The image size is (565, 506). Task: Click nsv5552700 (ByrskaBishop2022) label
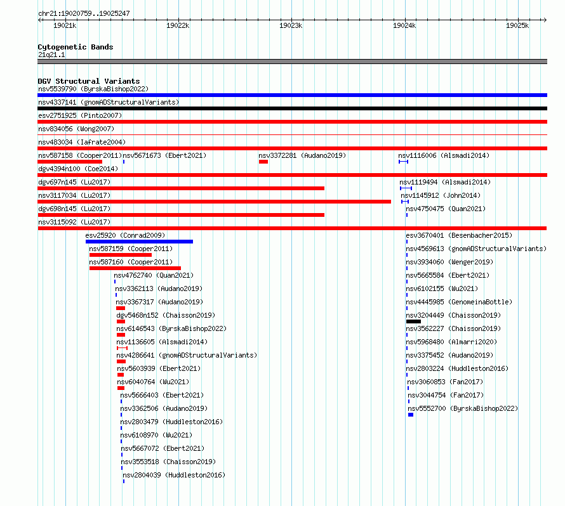(x=463, y=408)
